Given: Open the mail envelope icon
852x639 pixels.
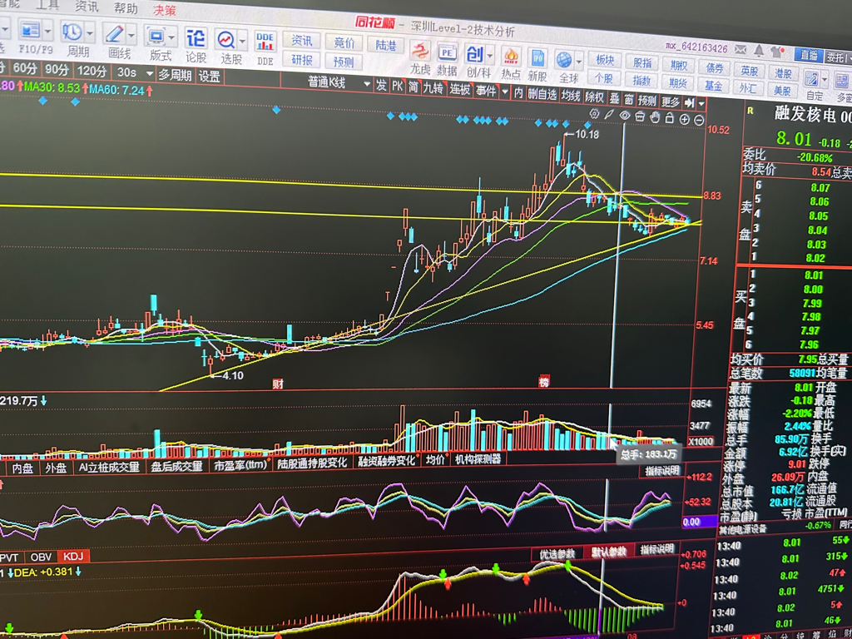Looking at the screenshot, I should (741, 49).
